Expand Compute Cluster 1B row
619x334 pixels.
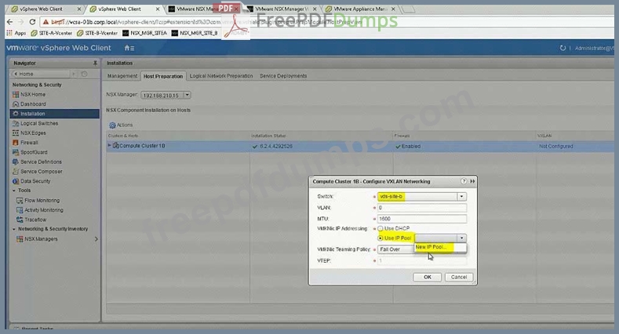[110, 146]
